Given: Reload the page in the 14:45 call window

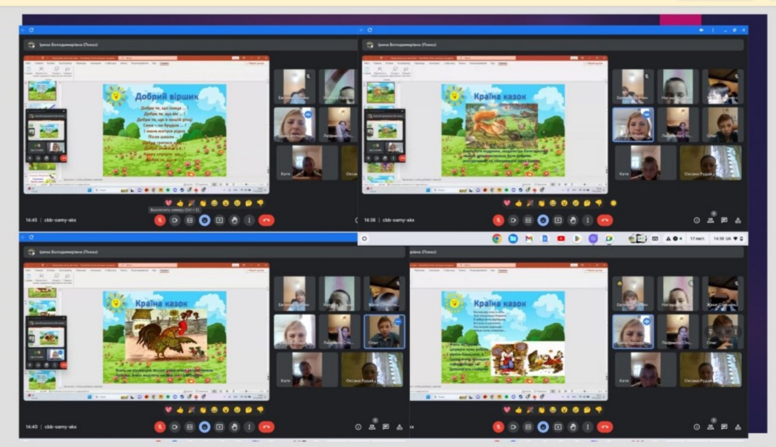Looking at the screenshot, I should click(x=31, y=30).
